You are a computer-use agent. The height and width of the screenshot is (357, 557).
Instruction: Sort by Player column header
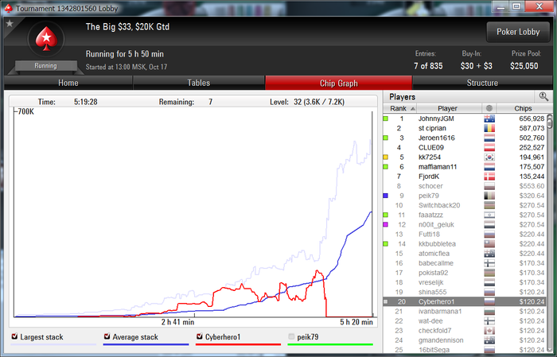pyautogui.click(x=449, y=108)
